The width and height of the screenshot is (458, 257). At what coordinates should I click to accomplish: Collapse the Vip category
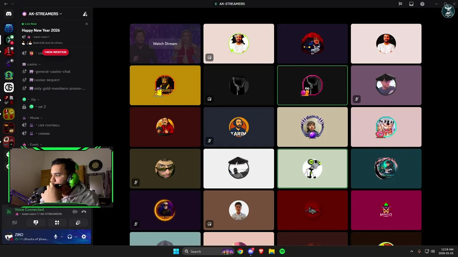[31, 100]
